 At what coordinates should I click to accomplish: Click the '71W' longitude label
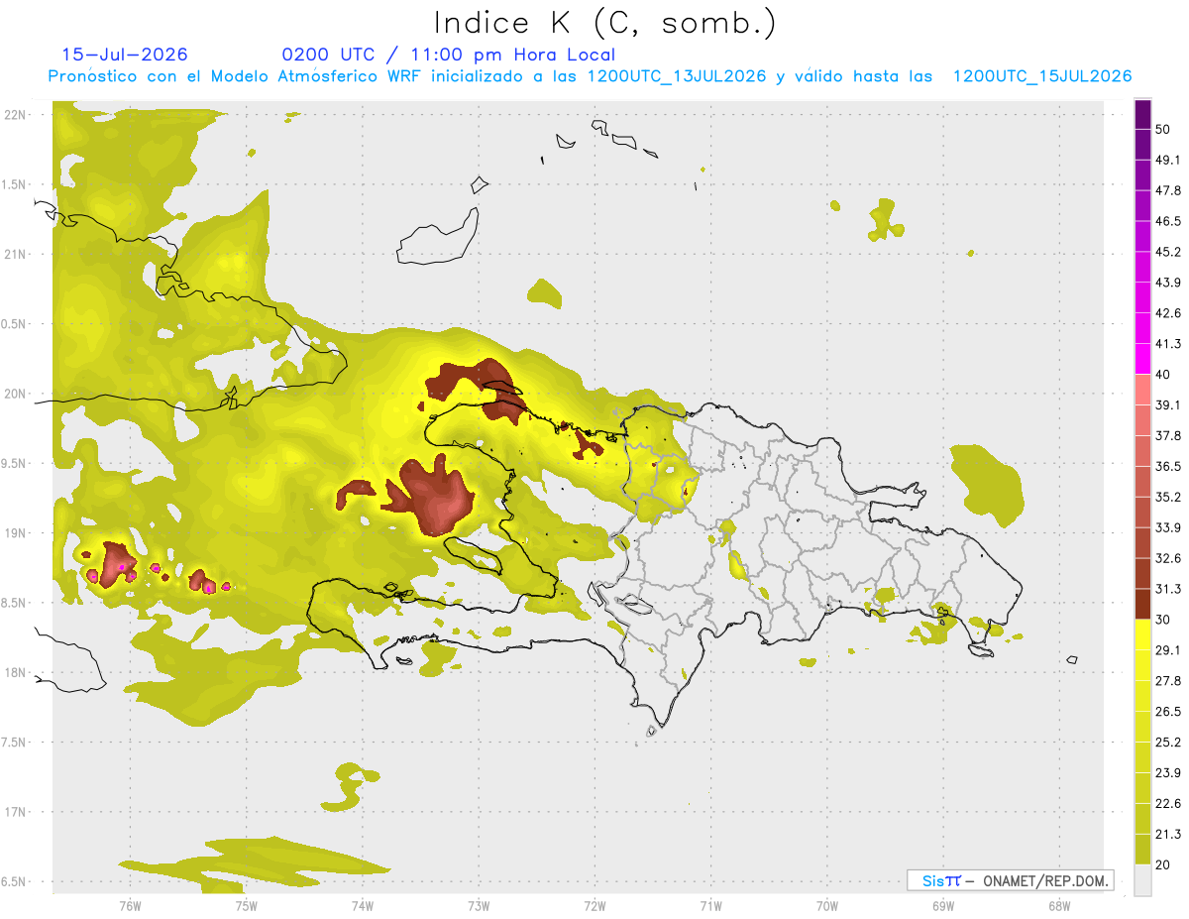710,906
